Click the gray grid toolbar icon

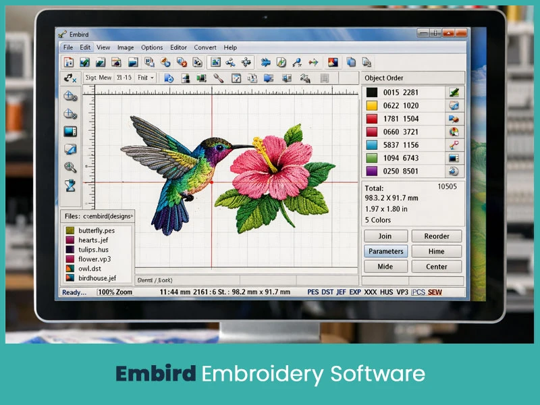(324, 78)
